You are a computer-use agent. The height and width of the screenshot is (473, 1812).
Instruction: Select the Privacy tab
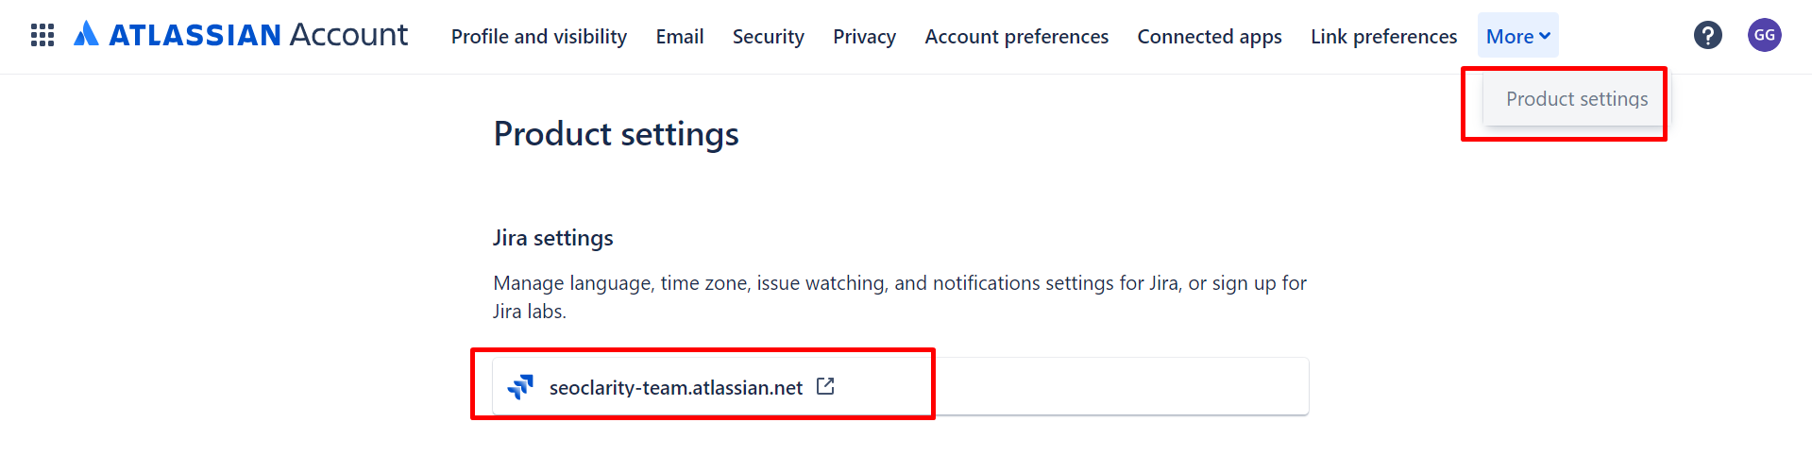[x=864, y=37]
